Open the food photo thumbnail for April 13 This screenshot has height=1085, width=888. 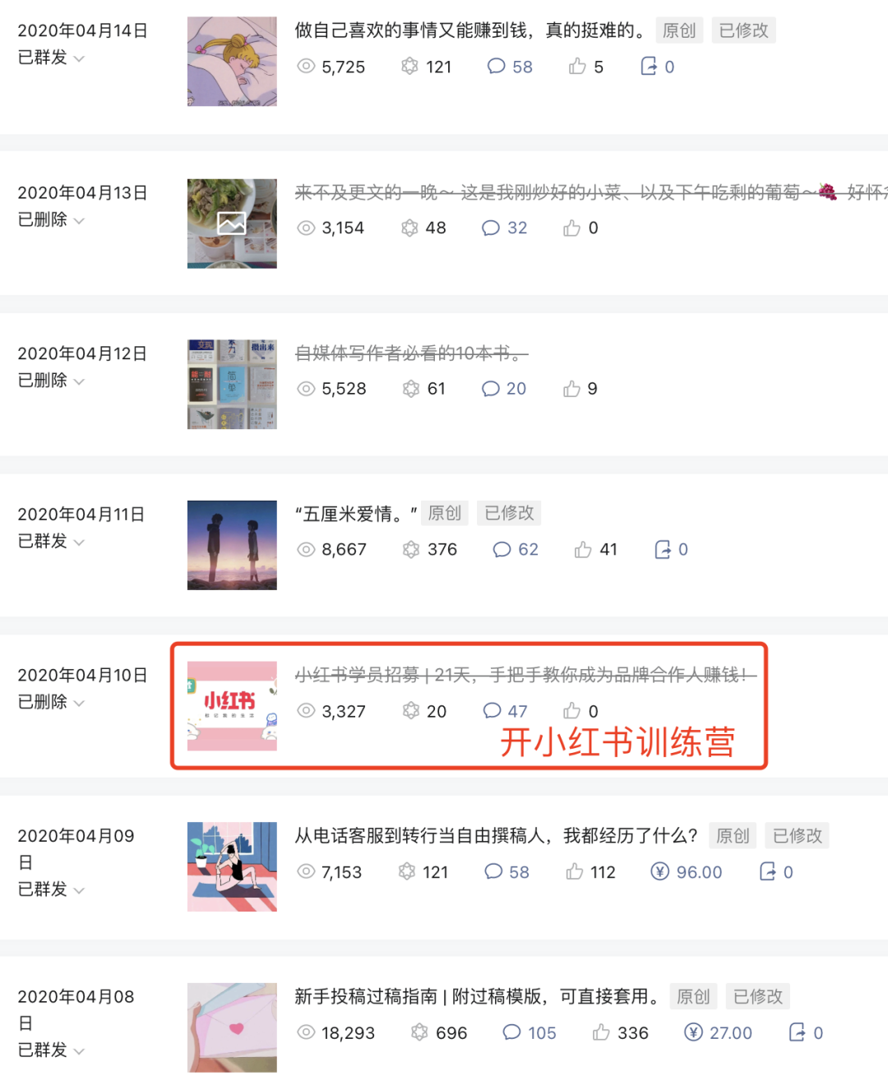pyautogui.click(x=232, y=224)
